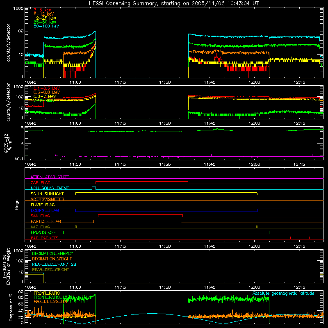Screen dimensions: 328x328
Task: Click the NON_SOLAR_EVENT raised pulse
Action: point(94,188)
